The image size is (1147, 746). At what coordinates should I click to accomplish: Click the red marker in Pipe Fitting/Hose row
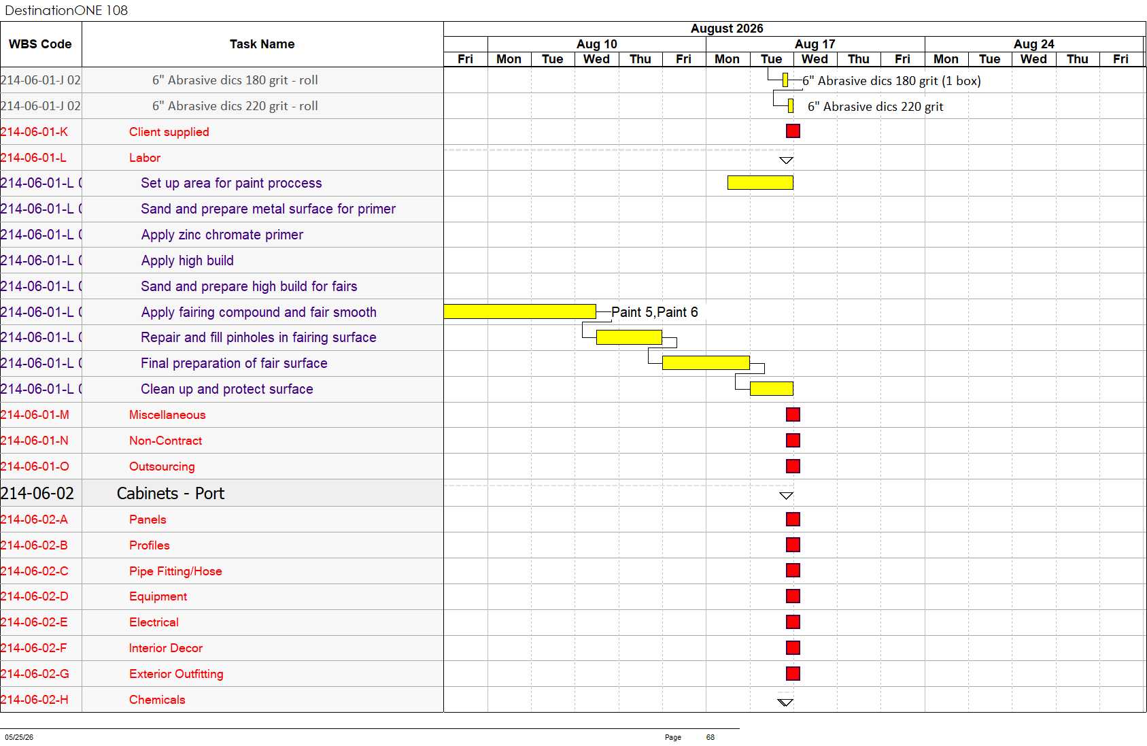pos(793,571)
